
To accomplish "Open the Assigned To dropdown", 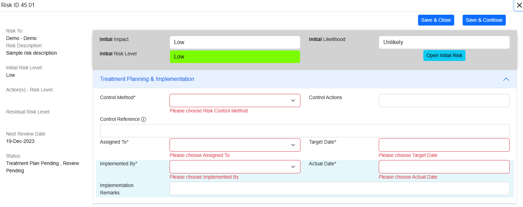I will coord(235,145).
